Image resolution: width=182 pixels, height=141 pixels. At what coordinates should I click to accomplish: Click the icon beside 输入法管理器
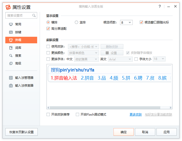click(x=11, y=78)
